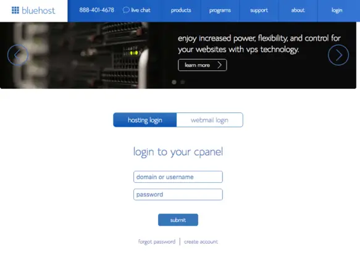The image size is (360, 275).
Task: Open the create account link
Action: 201,242
